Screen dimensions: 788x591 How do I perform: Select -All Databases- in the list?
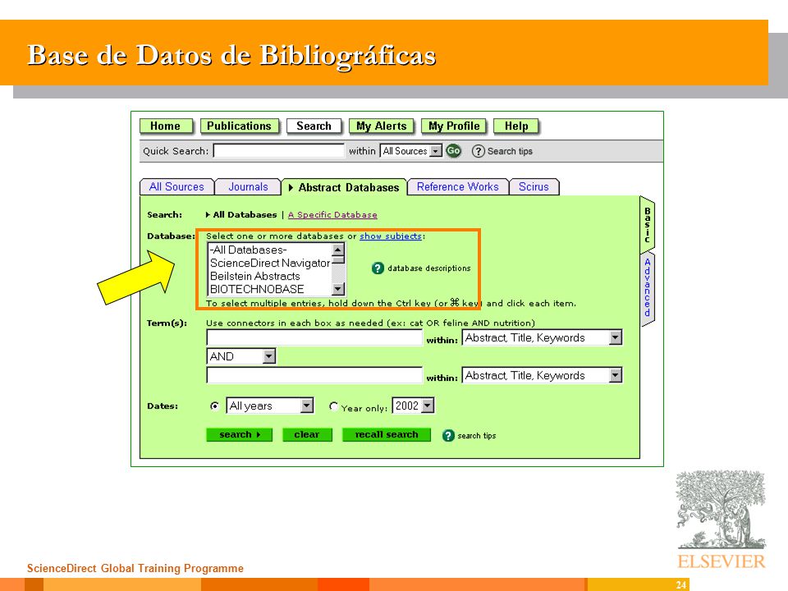(270, 250)
